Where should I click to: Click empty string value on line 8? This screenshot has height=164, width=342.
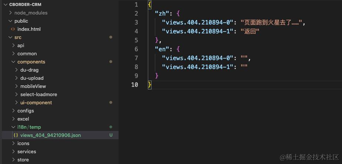244,67
